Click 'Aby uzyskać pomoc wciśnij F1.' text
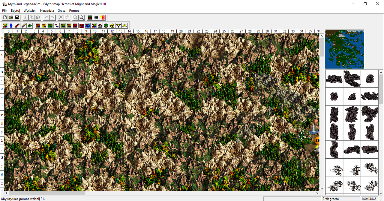The width and height of the screenshot is (384, 201). [22, 199]
